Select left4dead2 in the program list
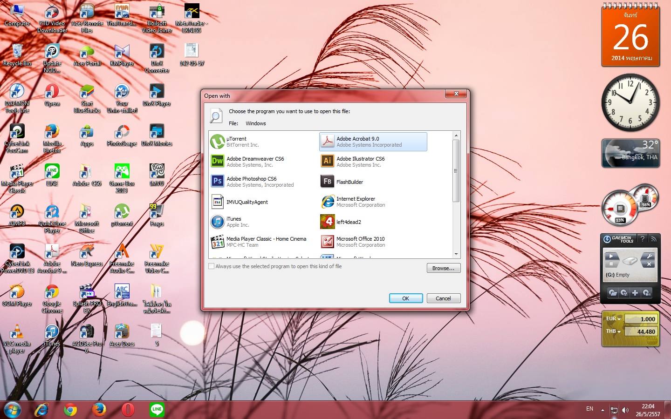The image size is (671, 419). click(349, 222)
